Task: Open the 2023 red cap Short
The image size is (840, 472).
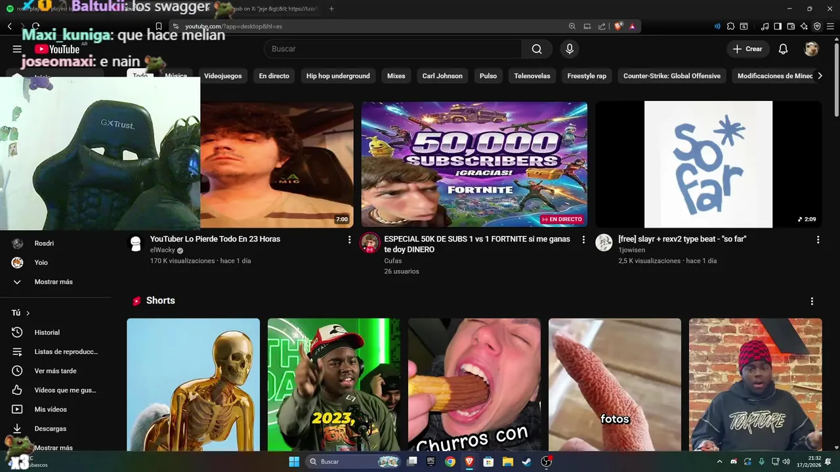Action: tap(334, 385)
